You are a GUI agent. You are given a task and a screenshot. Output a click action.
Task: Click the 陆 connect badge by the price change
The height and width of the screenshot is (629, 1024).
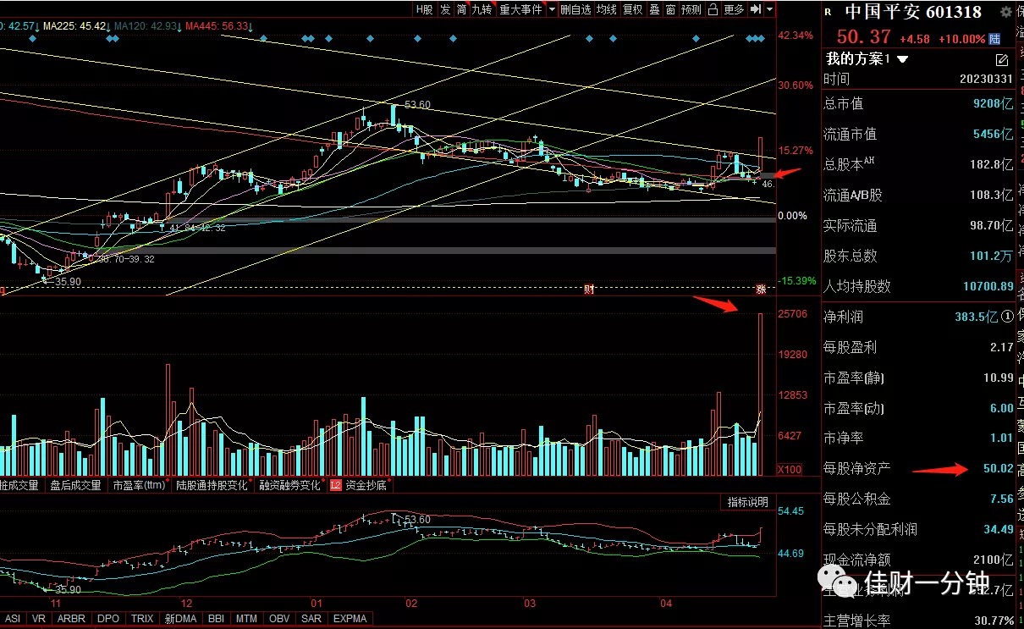(994, 38)
